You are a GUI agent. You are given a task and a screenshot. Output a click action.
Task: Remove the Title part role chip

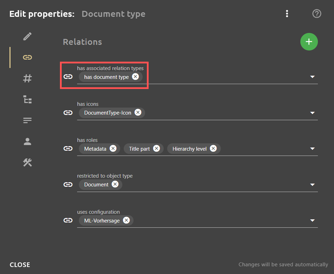tap(157, 148)
